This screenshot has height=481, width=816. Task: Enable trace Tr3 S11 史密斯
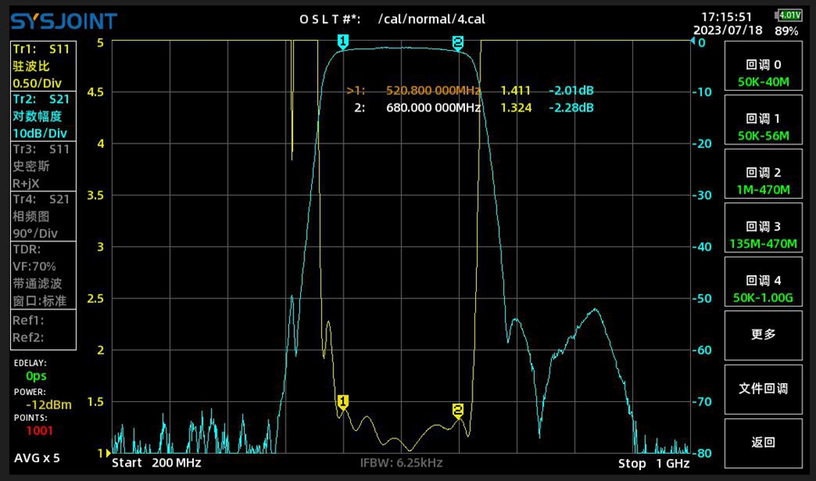coord(42,166)
